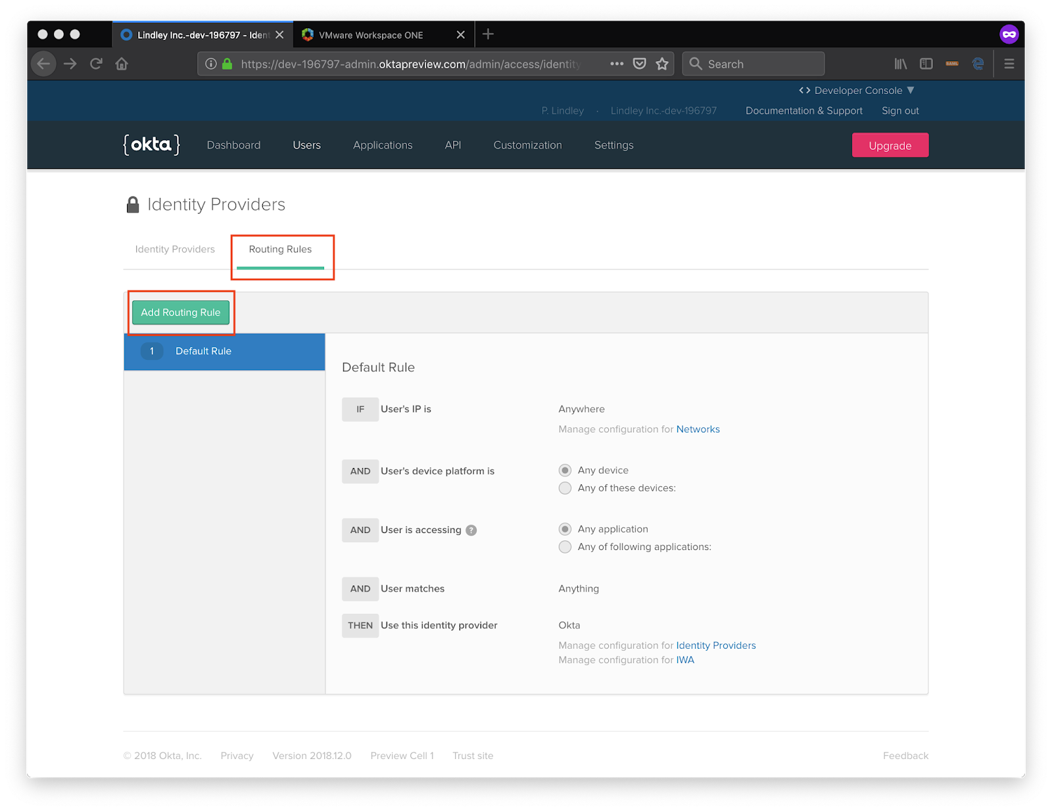Bookmark this page with the star icon
Screen dimensions: 1052x811
[662, 64]
